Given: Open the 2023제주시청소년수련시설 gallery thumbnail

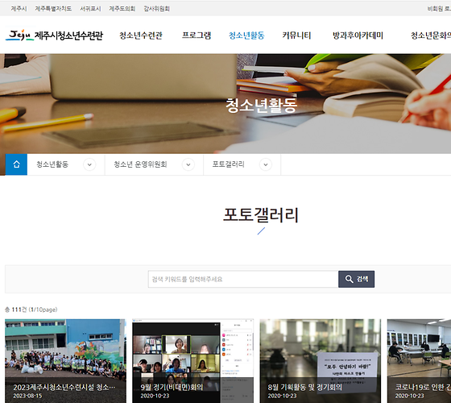Looking at the screenshot, I should [x=65, y=361].
